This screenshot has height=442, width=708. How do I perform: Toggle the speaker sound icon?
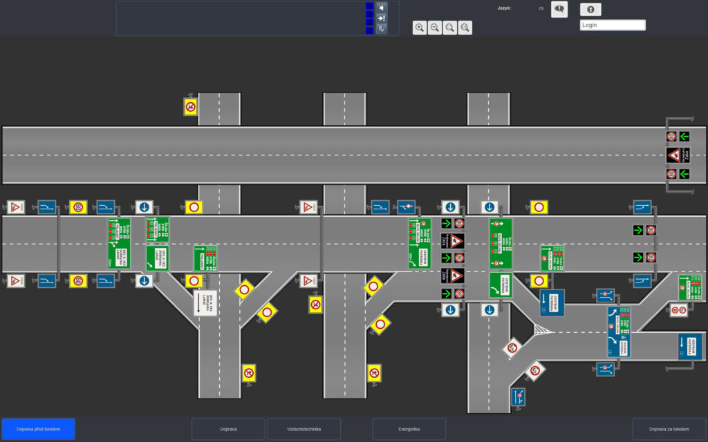[382, 7]
